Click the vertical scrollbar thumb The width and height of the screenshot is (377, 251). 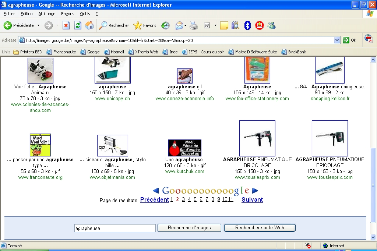pos(373,185)
